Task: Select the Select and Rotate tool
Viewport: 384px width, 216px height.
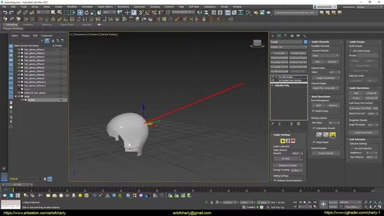Action: point(86,13)
